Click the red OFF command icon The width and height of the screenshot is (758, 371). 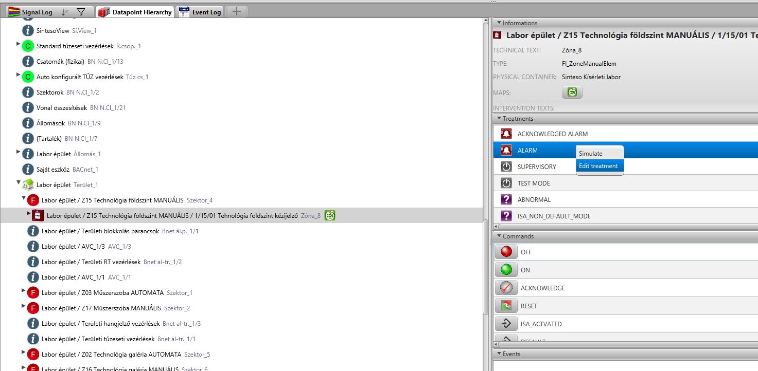pos(506,252)
